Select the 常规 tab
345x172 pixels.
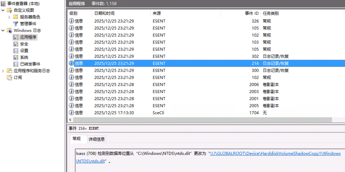(x=76, y=139)
